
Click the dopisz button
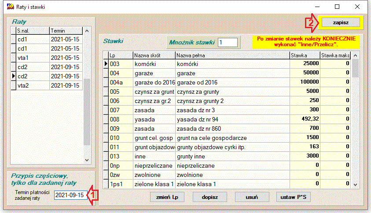209,197
